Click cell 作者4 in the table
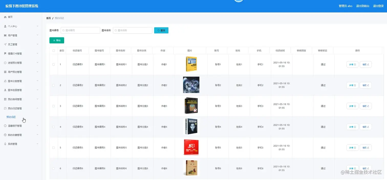 click(164, 127)
